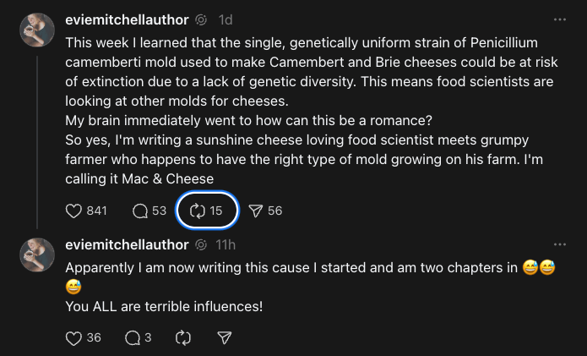Click the "1d" timestamp
This screenshot has height=356, width=587.
(x=226, y=19)
